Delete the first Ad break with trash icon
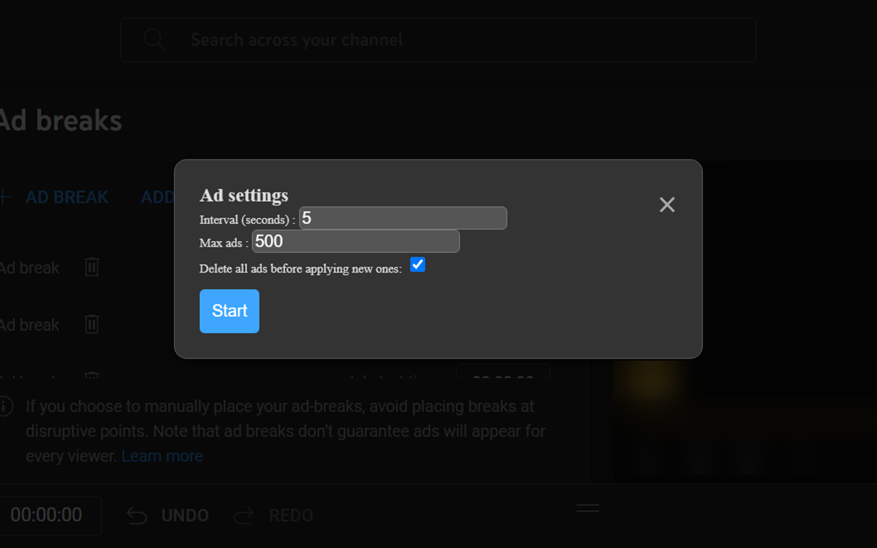The height and width of the screenshot is (548, 877). pyautogui.click(x=91, y=268)
